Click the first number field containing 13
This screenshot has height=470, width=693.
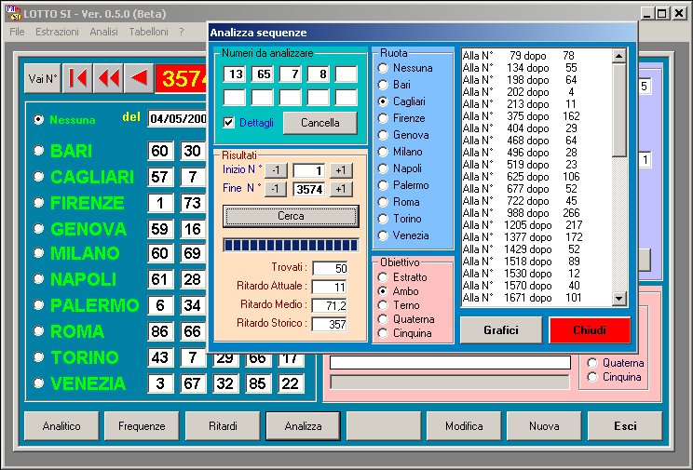coord(235,74)
